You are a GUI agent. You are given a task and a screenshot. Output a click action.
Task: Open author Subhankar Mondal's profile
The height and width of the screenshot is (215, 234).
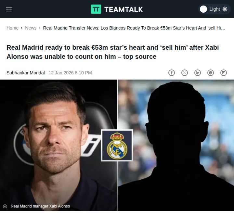pos(26,73)
